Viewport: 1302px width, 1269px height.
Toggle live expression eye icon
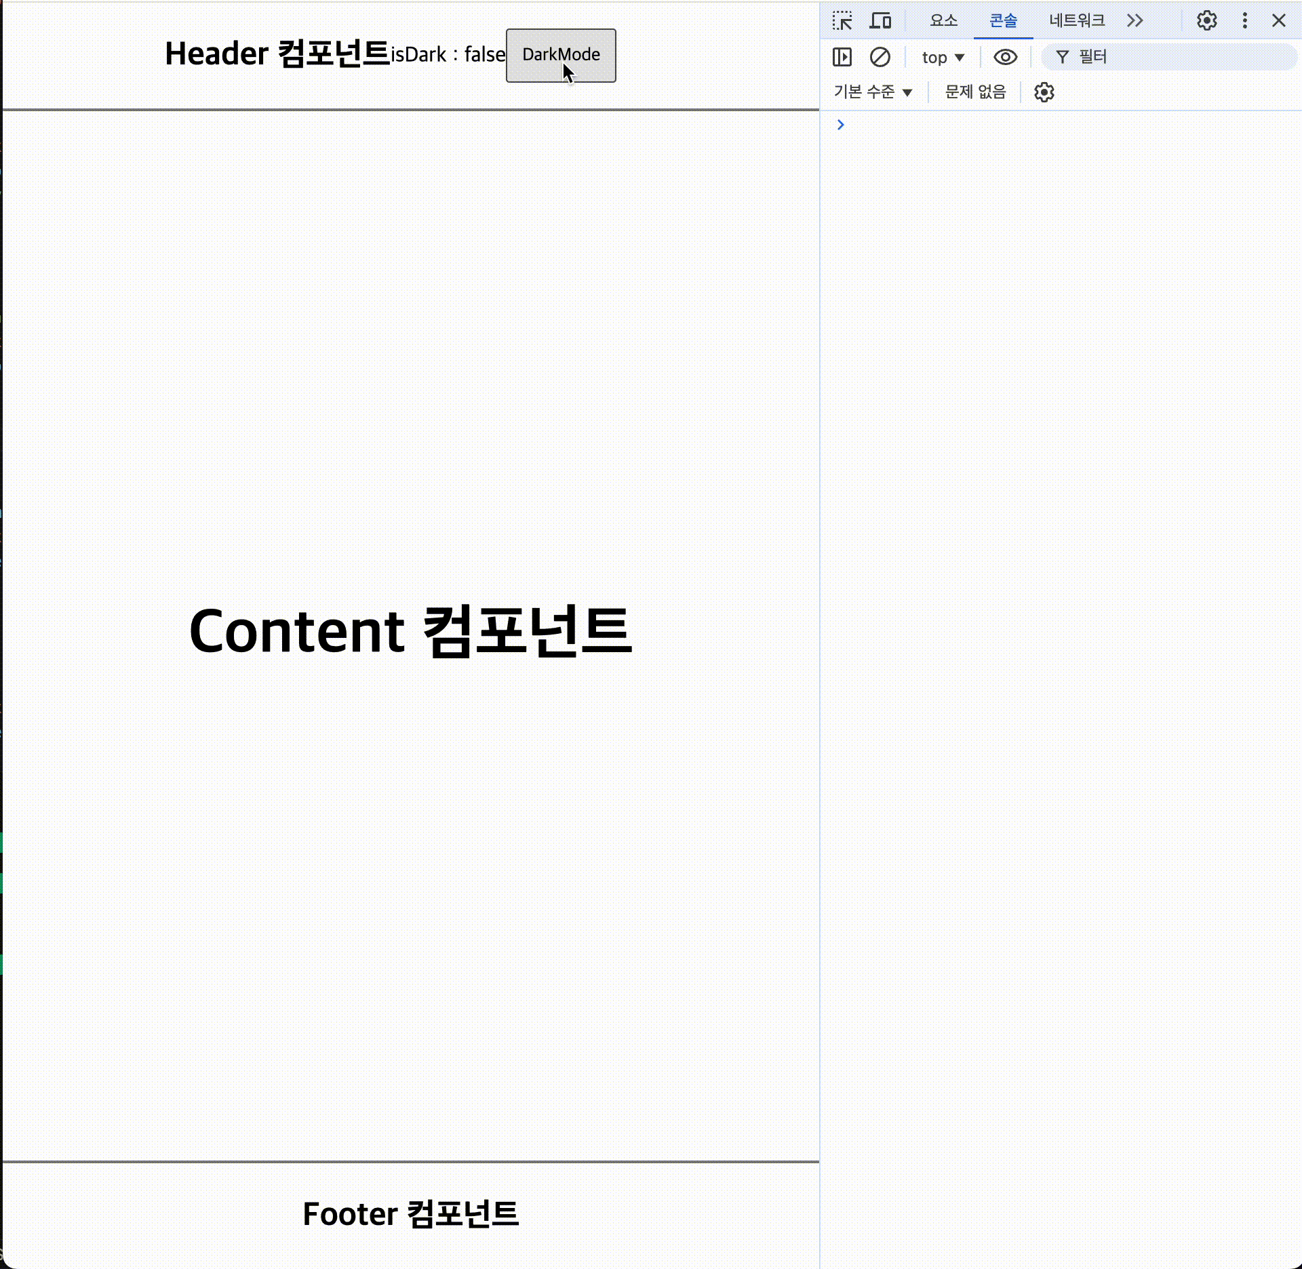click(x=1005, y=57)
